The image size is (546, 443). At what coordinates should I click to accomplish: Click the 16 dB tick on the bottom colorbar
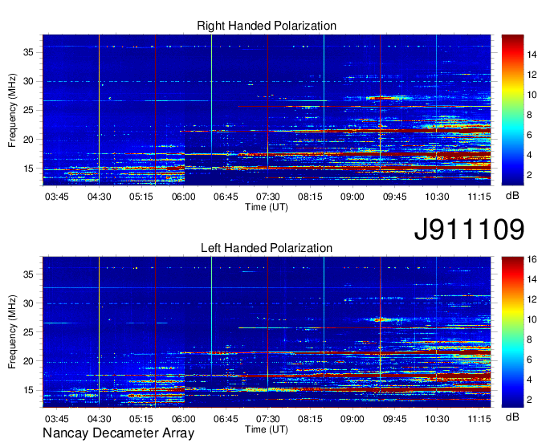point(532,259)
